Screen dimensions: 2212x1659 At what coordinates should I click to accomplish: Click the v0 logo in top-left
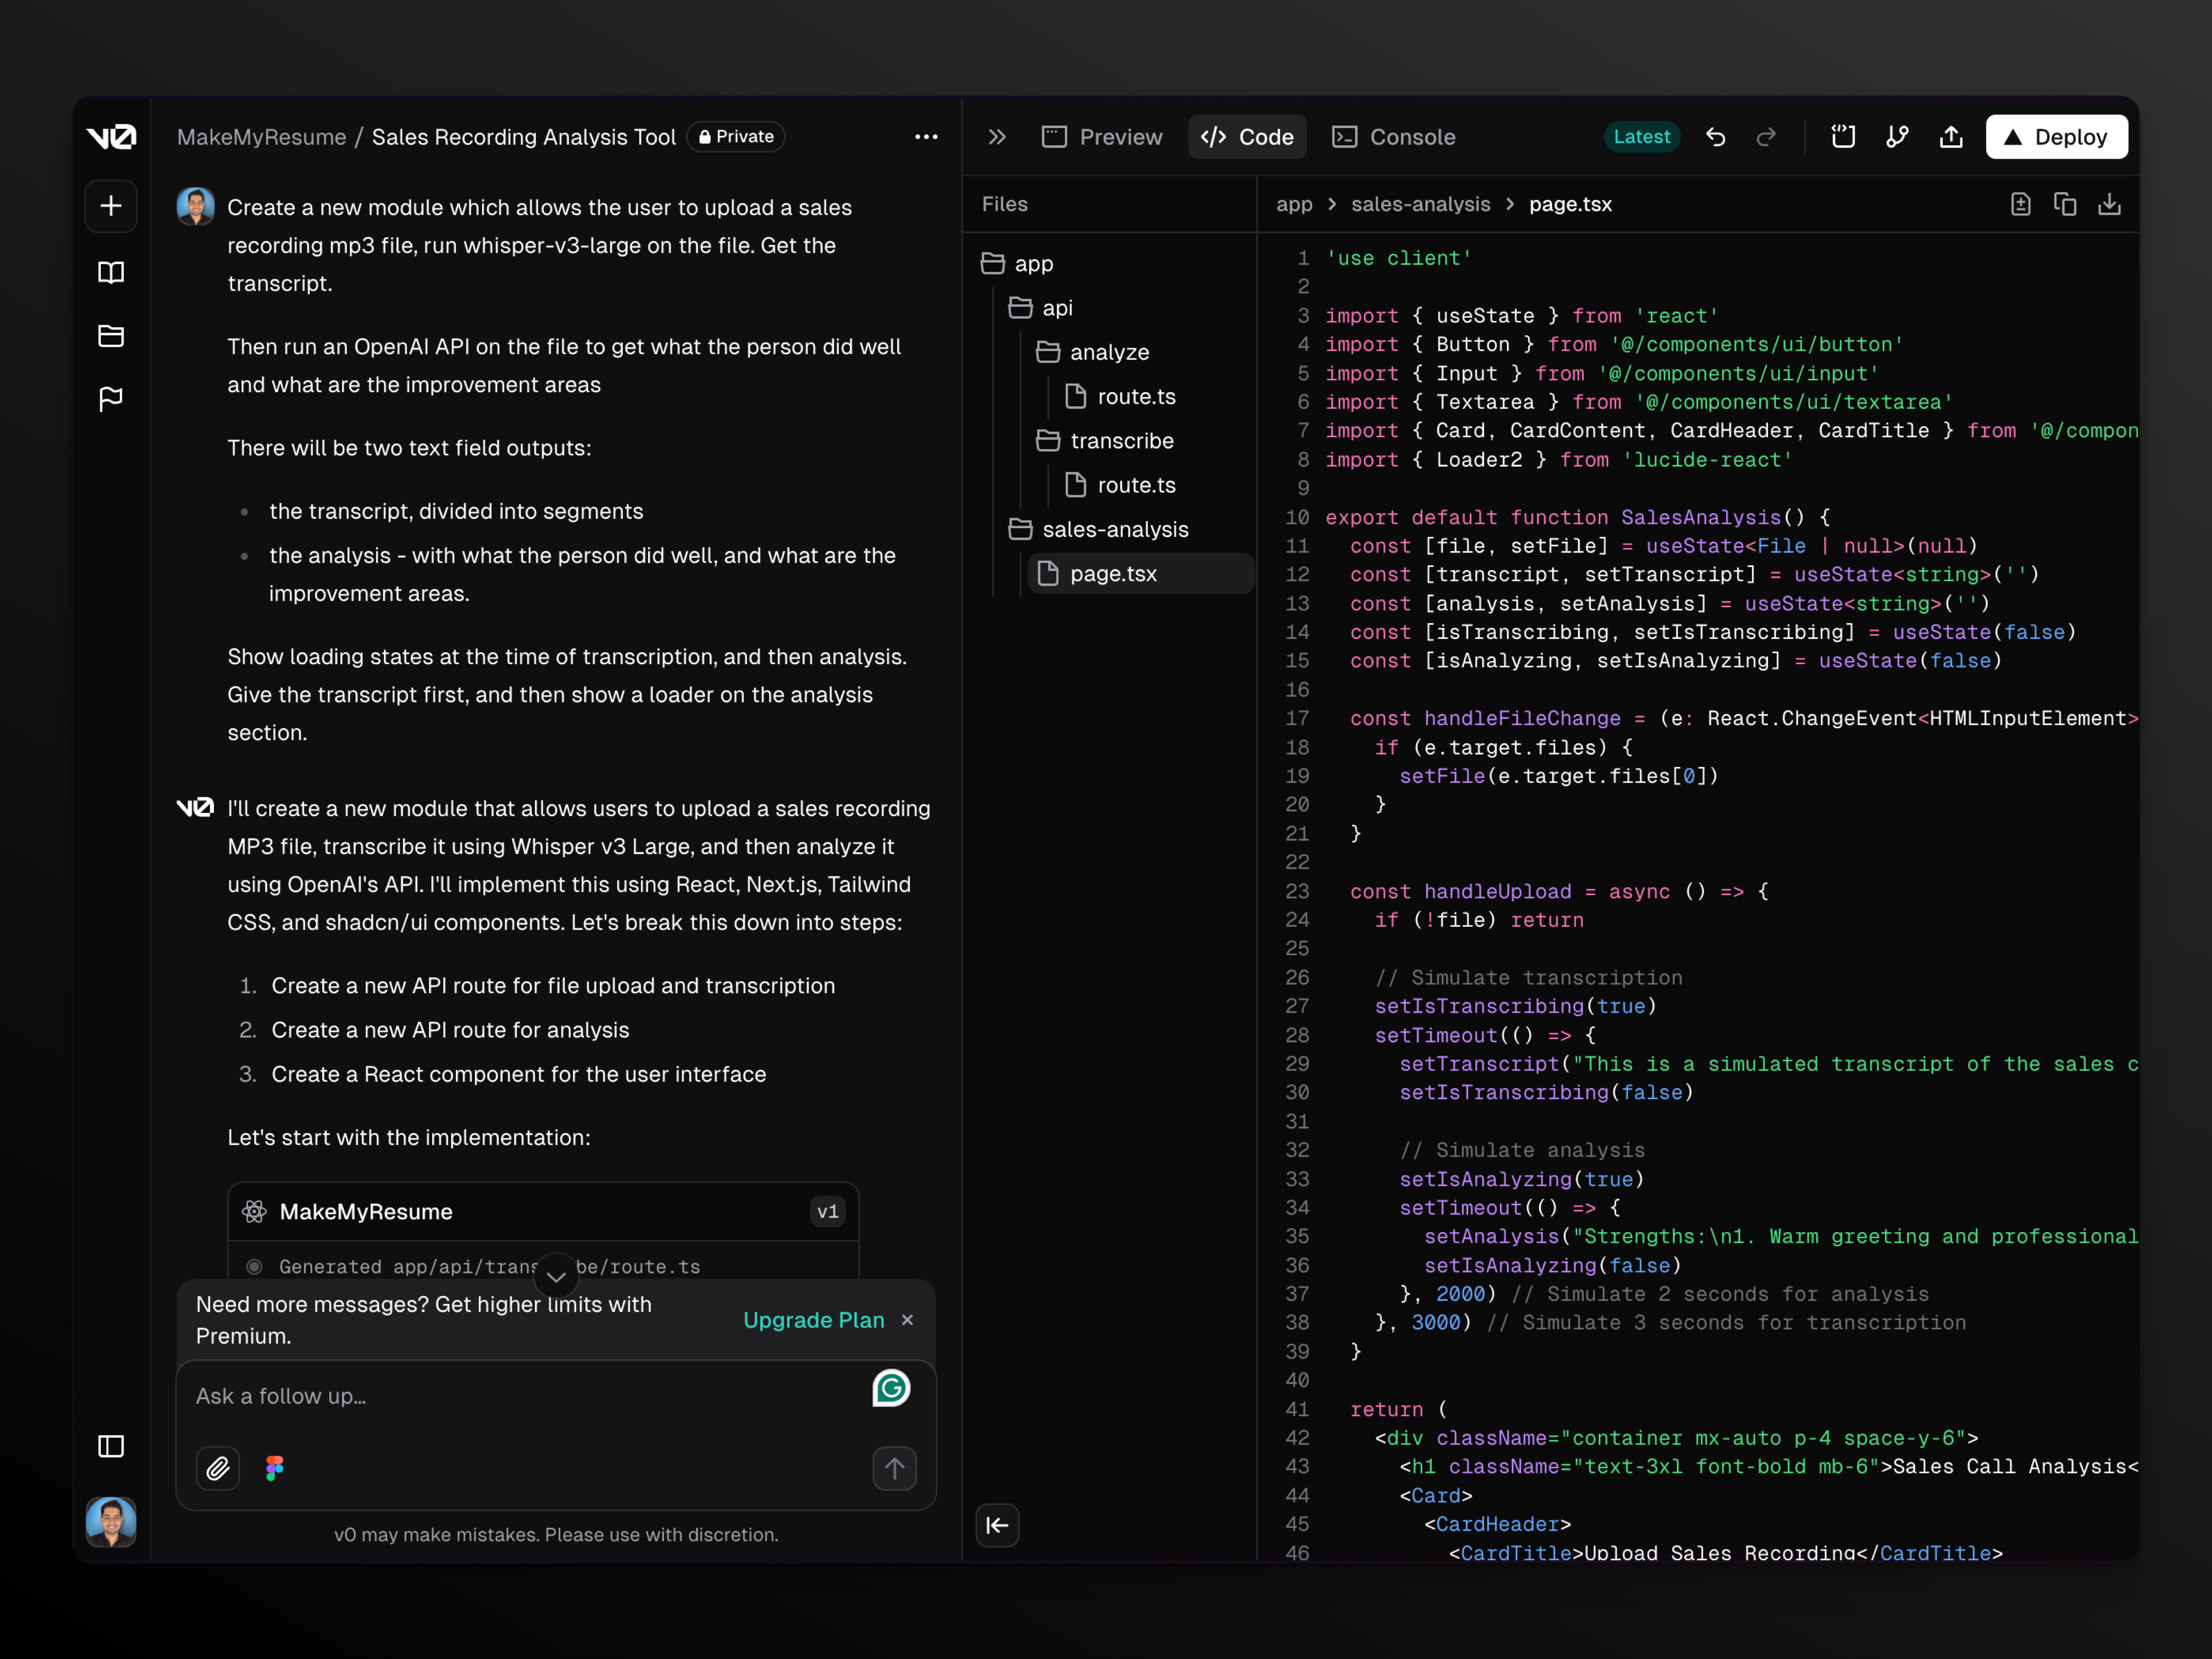point(111,137)
